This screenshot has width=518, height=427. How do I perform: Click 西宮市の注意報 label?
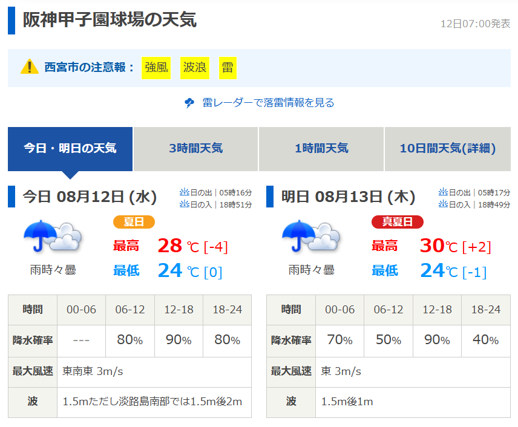click(89, 67)
